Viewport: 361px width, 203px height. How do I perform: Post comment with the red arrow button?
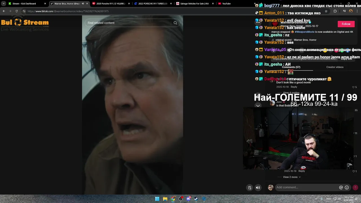(355, 187)
